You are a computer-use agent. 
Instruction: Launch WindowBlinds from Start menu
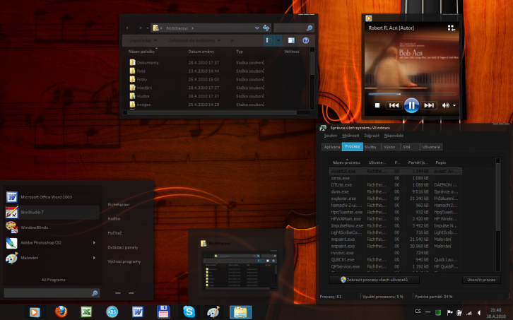tap(52, 227)
